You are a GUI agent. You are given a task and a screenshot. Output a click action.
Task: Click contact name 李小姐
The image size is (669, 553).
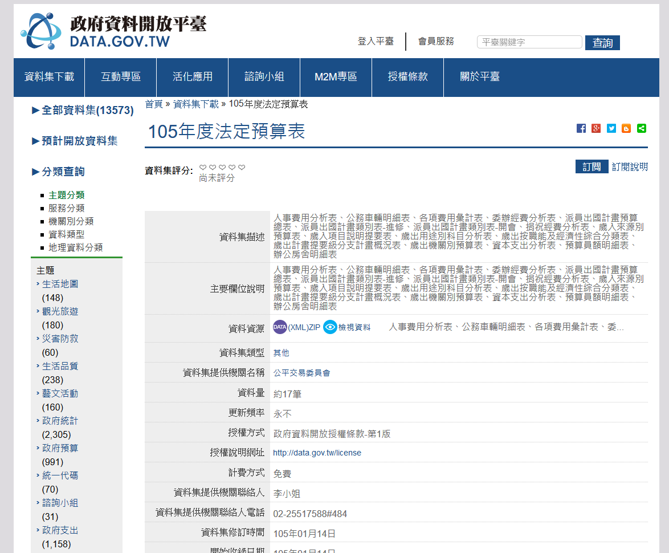tap(287, 494)
